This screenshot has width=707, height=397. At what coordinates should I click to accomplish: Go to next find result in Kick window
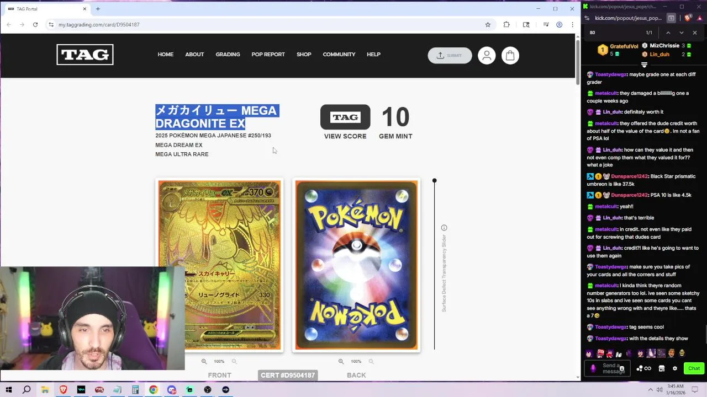[x=681, y=33]
